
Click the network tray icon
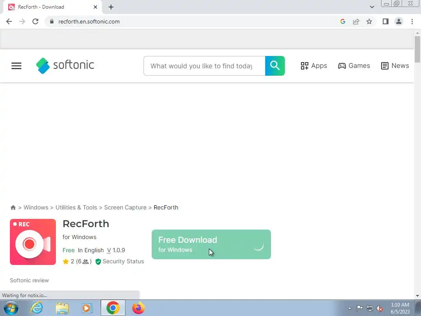pos(370,308)
